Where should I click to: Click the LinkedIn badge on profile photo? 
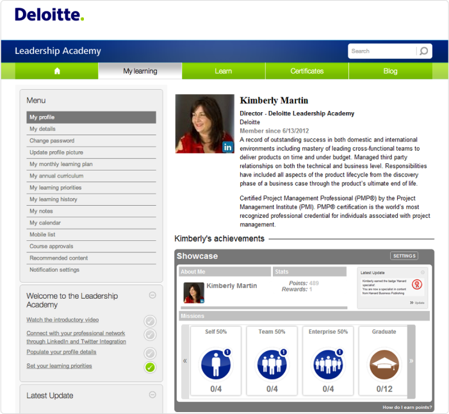point(227,147)
